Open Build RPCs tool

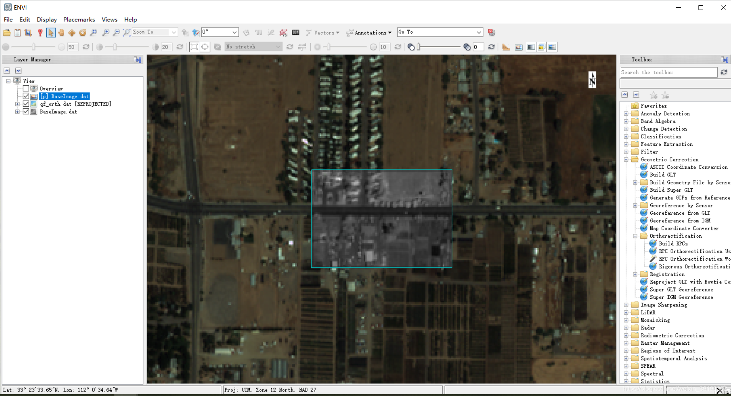673,244
